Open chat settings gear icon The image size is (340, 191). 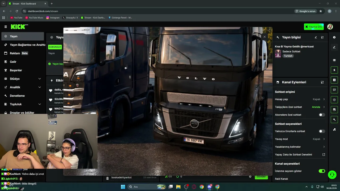pyautogui.click(x=250, y=176)
